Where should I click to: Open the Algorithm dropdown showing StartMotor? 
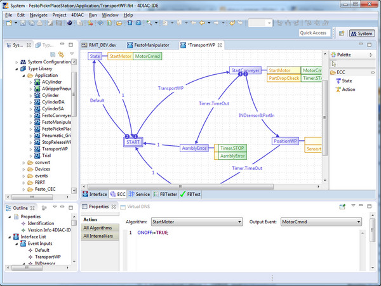[x=196, y=222]
